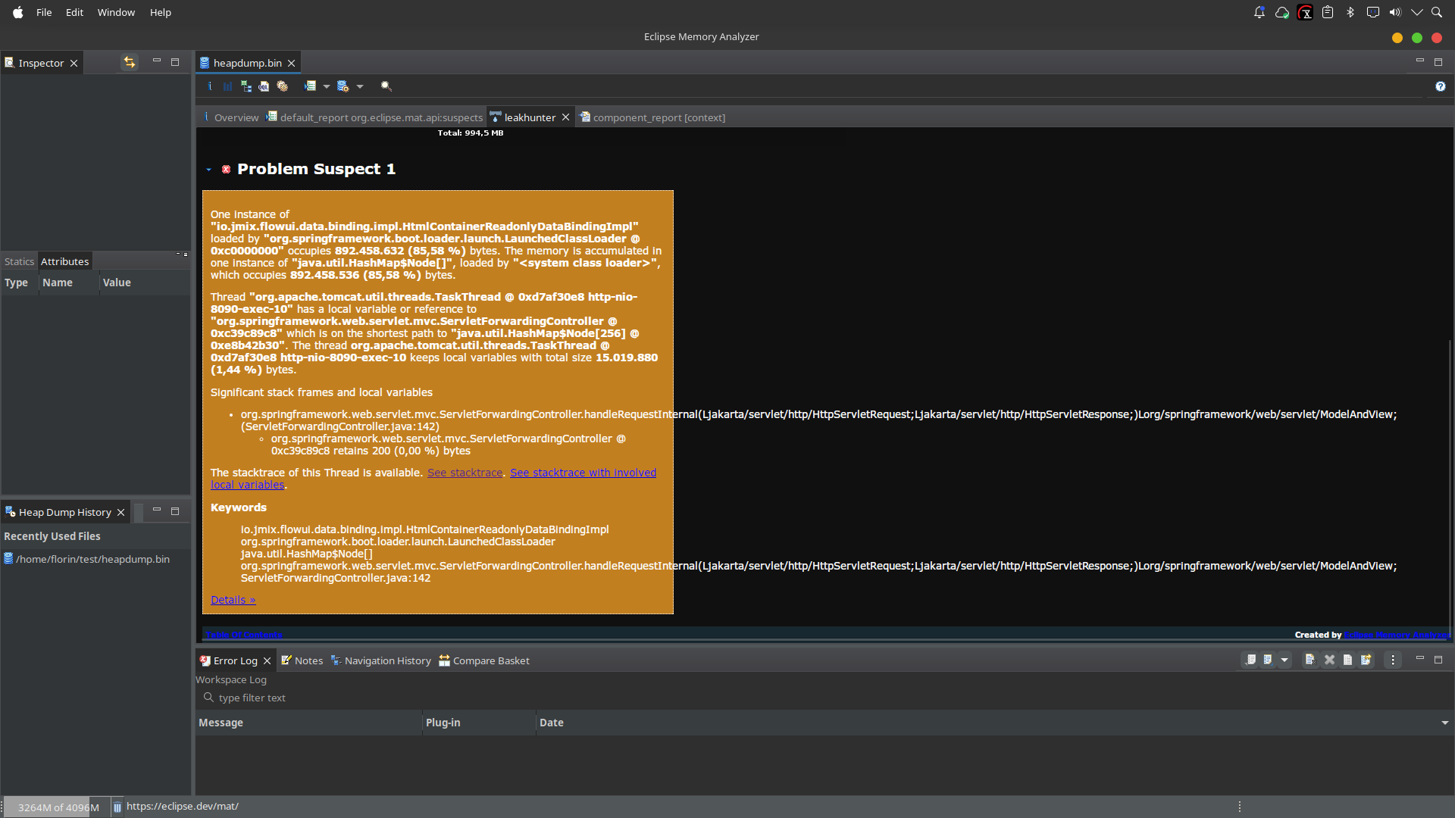Open the dominator tree view
This screenshot has height=818, width=1455.
click(x=246, y=86)
